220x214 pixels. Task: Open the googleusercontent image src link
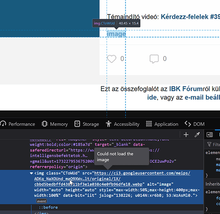tap(112, 178)
